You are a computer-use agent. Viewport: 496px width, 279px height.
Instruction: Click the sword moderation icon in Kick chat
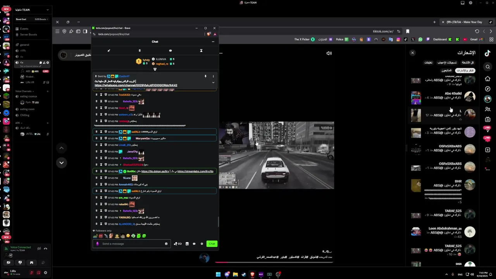109,50
